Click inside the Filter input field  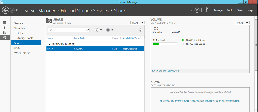tap(67, 30)
